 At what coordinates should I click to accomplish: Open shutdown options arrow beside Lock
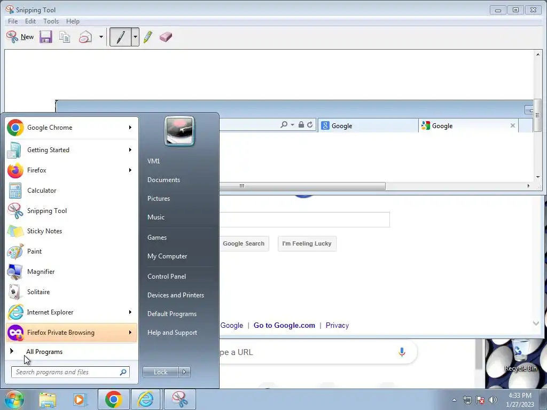pyautogui.click(x=184, y=372)
